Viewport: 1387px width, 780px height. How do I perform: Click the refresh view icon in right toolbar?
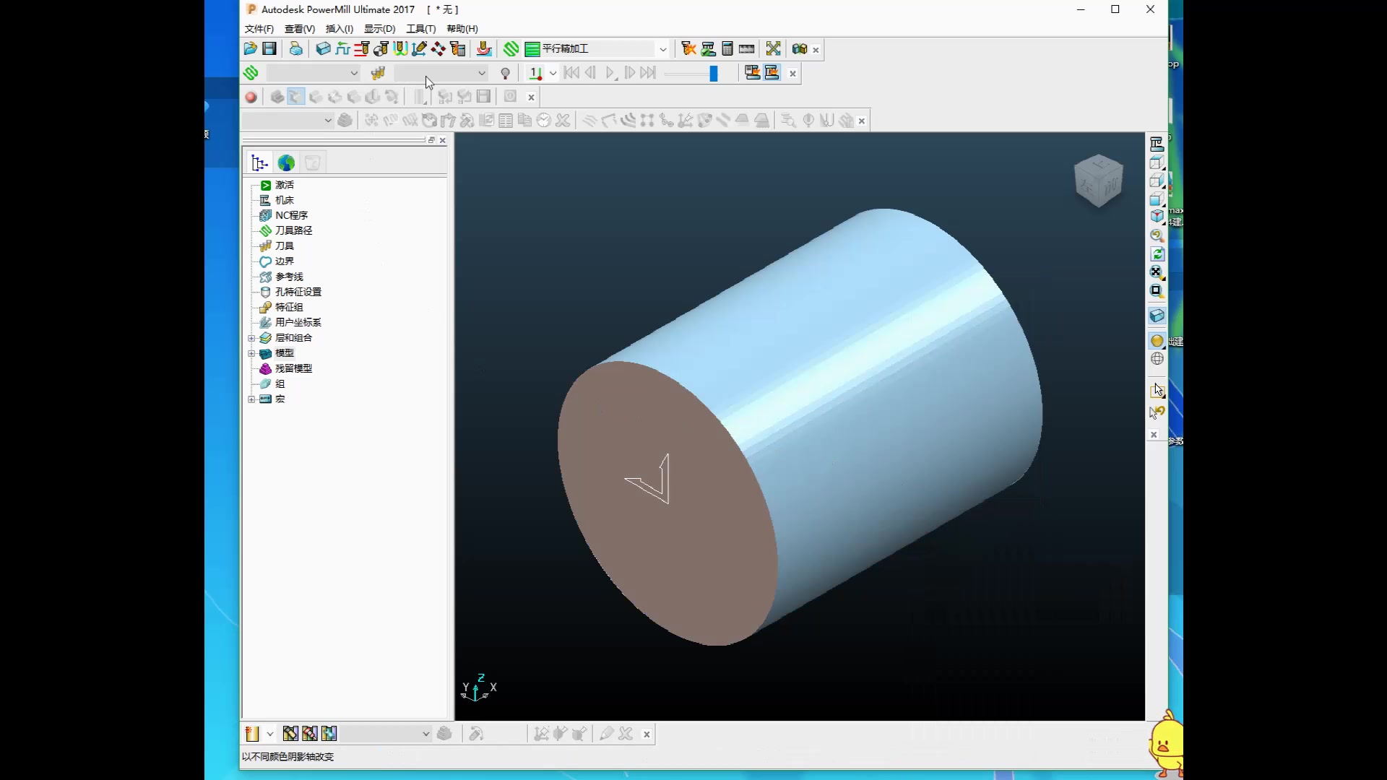(x=1157, y=253)
